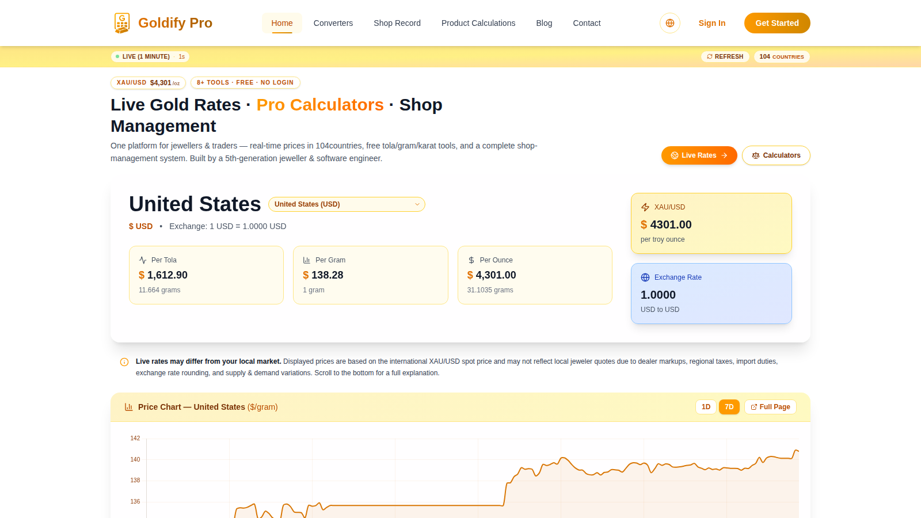Click the 31.1035 grams label
921x518 pixels.
(x=490, y=290)
